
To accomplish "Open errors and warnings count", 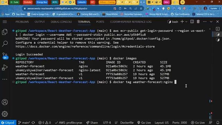I will [45, 123].
